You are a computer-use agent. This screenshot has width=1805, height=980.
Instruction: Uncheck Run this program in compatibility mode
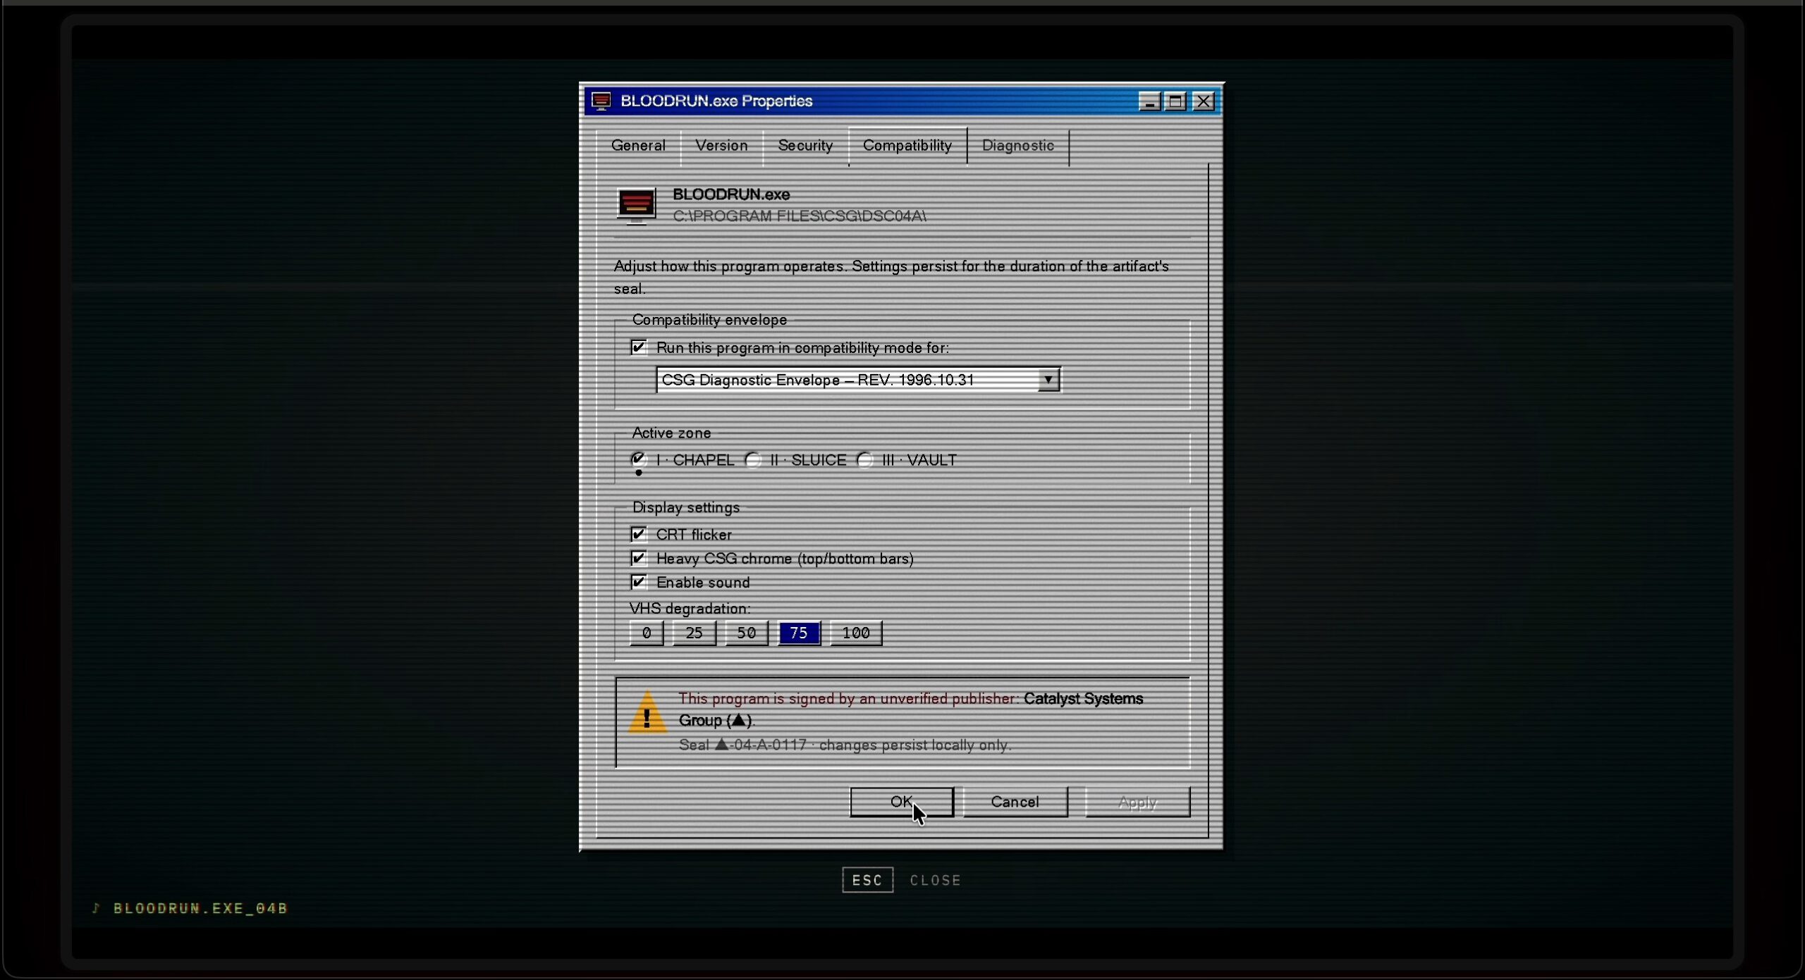tap(638, 347)
